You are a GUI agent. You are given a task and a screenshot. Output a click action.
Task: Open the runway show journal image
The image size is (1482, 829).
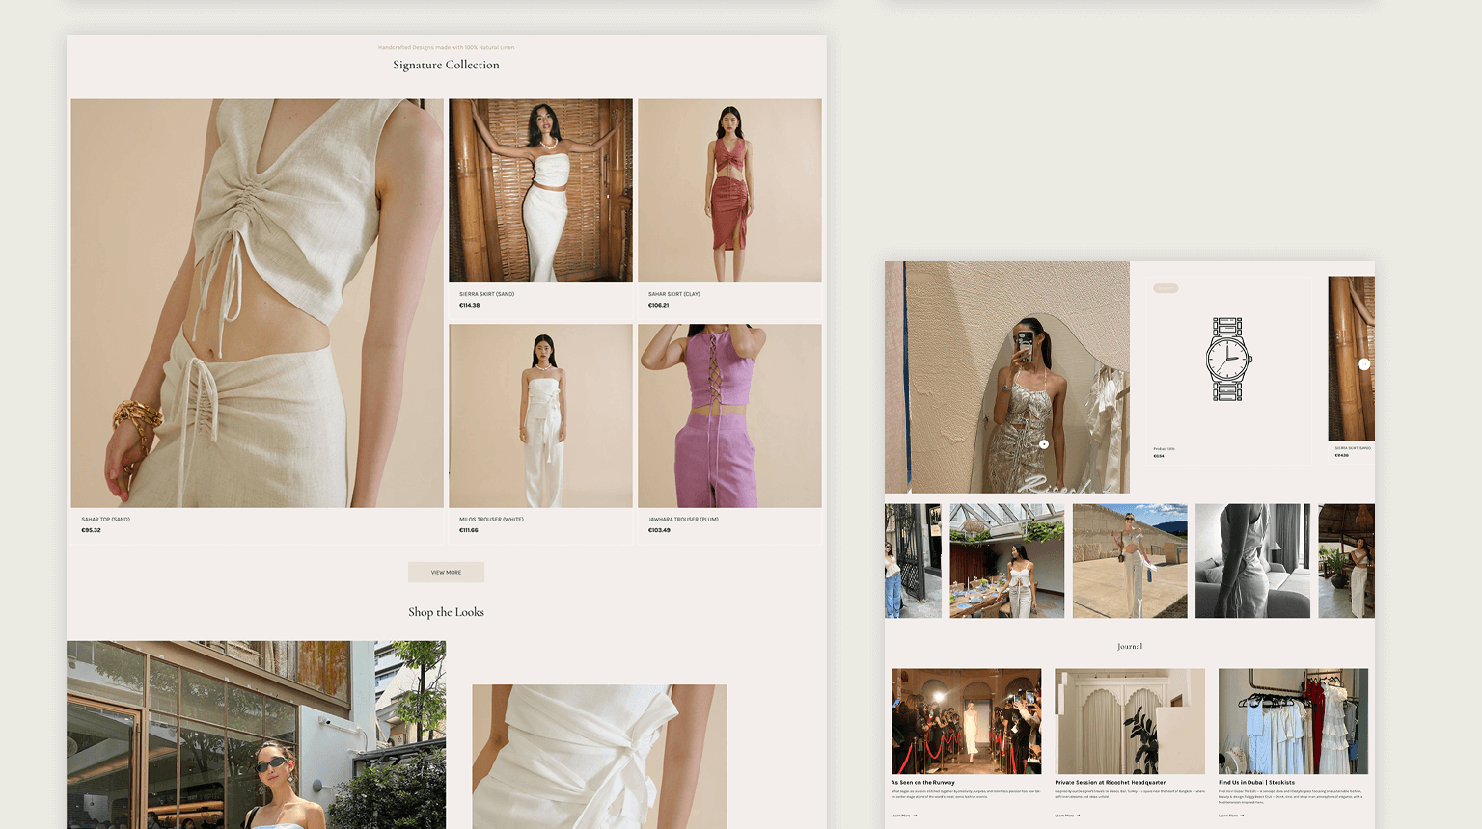[966, 721]
